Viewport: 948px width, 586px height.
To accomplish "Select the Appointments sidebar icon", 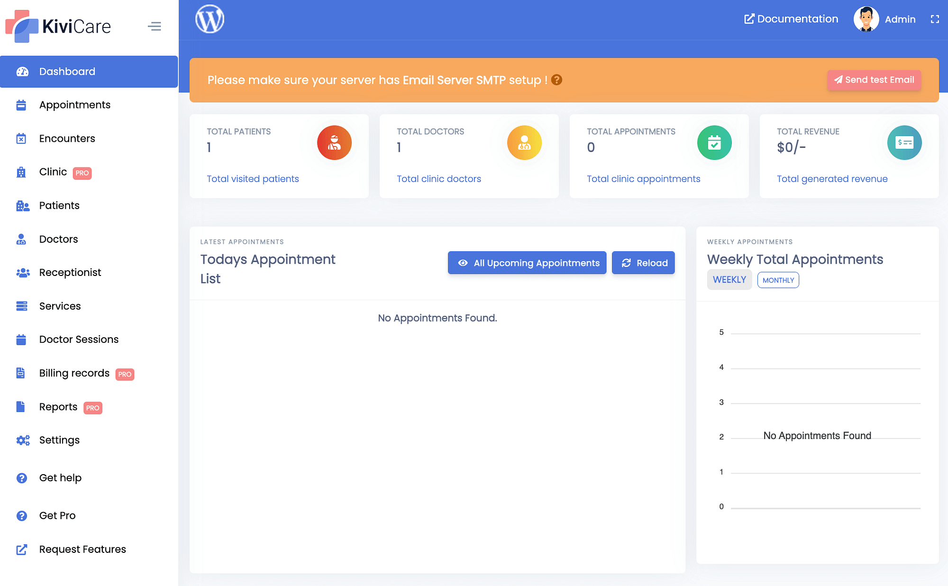I will tap(21, 104).
